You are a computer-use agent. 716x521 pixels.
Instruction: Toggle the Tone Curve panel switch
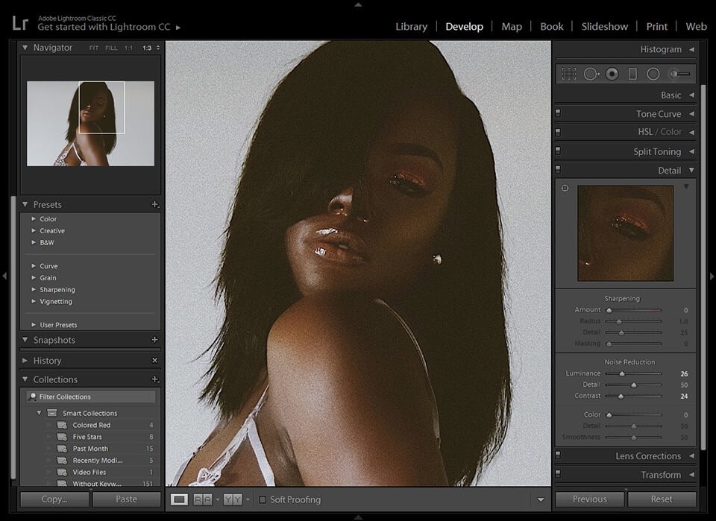pyautogui.click(x=558, y=113)
